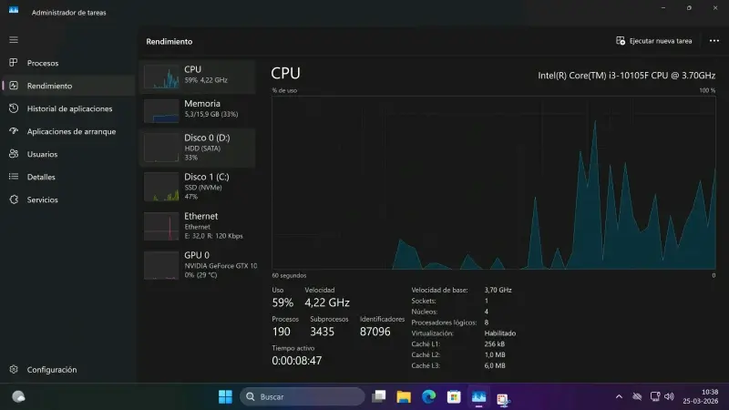Image resolution: width=729 pixels, height=410 pixels.
Task: Switch to the Procesos page
Action: [69, 63]
